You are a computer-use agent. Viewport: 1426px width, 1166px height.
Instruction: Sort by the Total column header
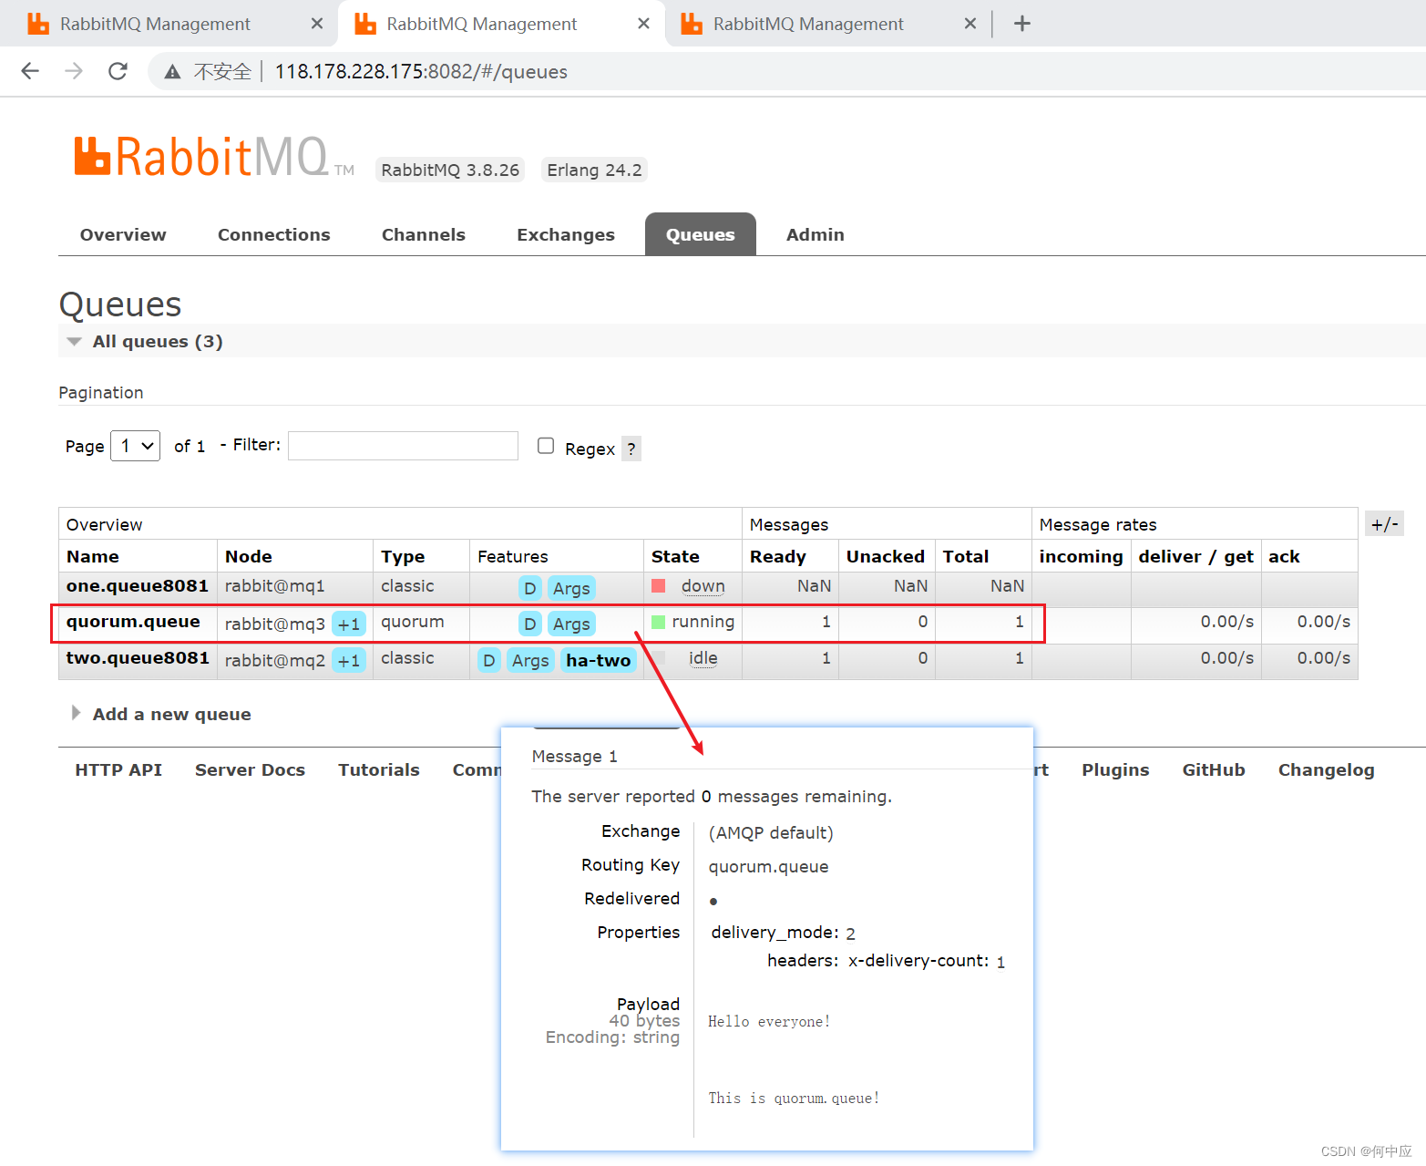pos(966,556)
